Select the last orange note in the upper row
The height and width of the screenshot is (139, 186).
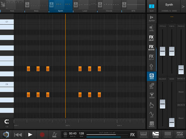tap(99, 69)
